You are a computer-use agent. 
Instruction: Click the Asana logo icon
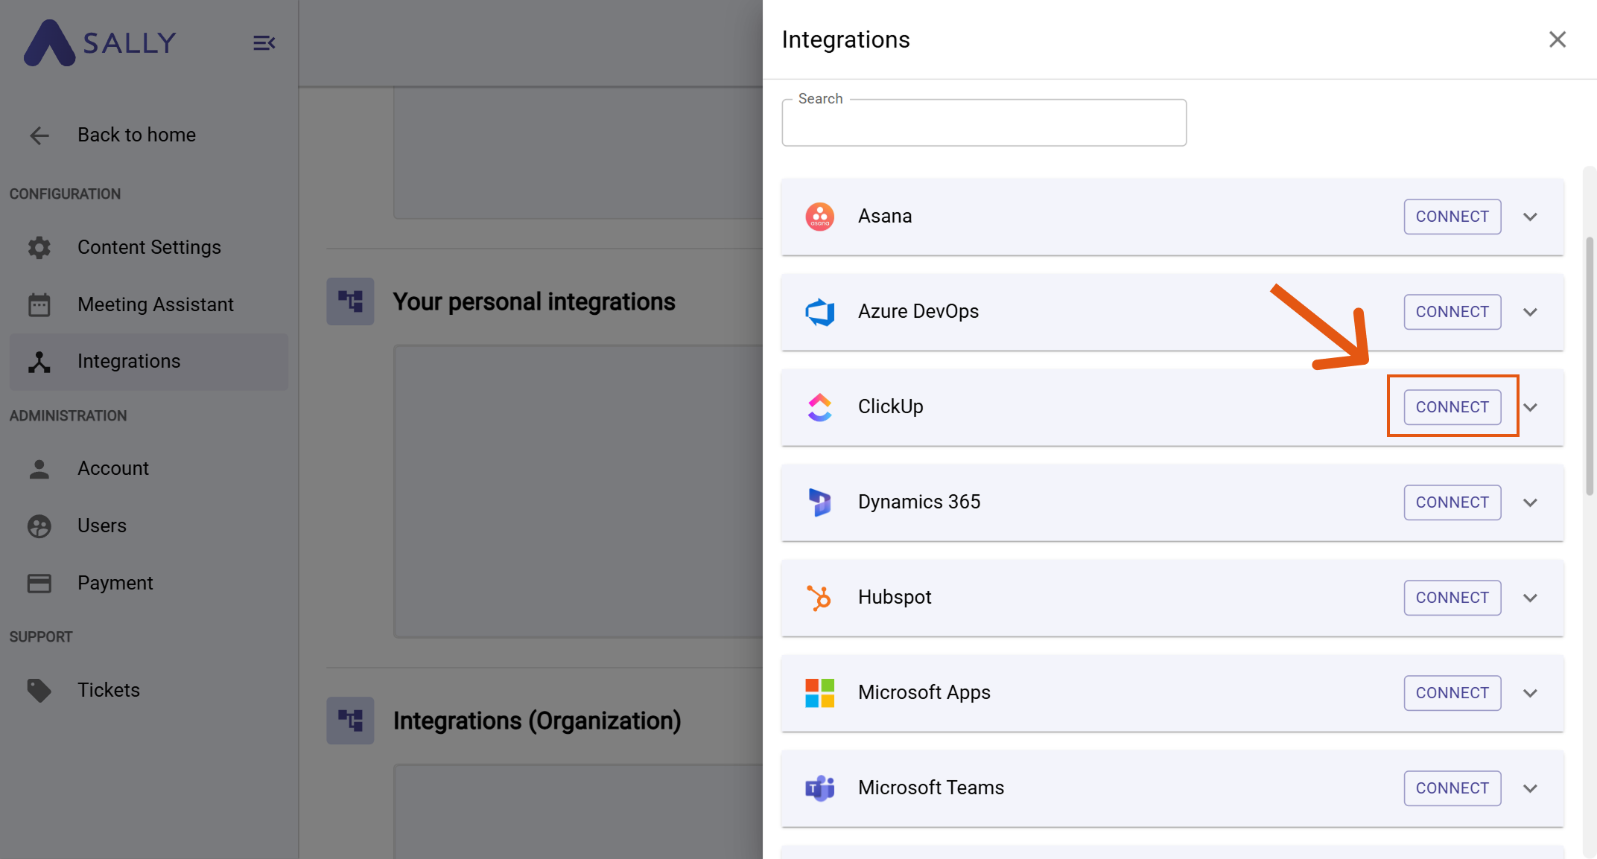click(x=820, y=217)
